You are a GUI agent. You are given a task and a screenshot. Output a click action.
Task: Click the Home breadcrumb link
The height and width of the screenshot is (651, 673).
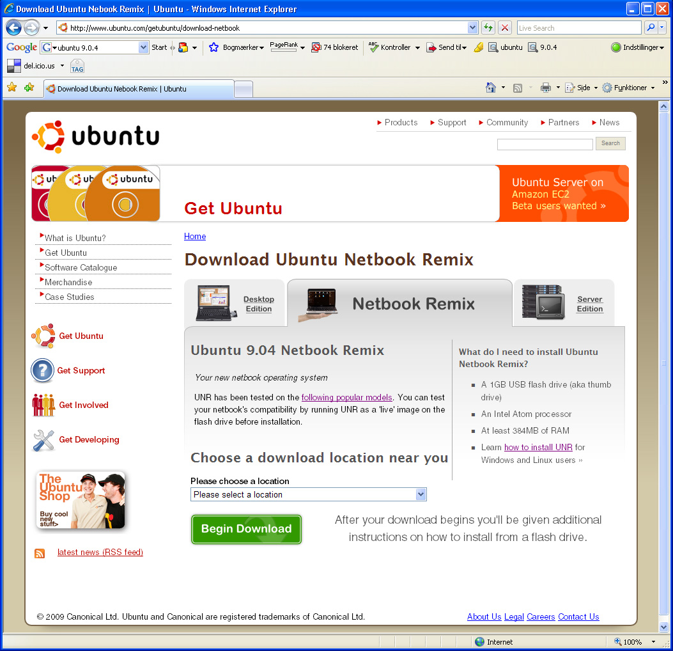195,236
